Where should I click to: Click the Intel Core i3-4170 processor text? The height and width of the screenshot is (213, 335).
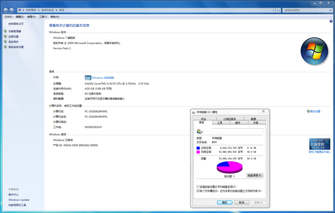coord(117,83)
